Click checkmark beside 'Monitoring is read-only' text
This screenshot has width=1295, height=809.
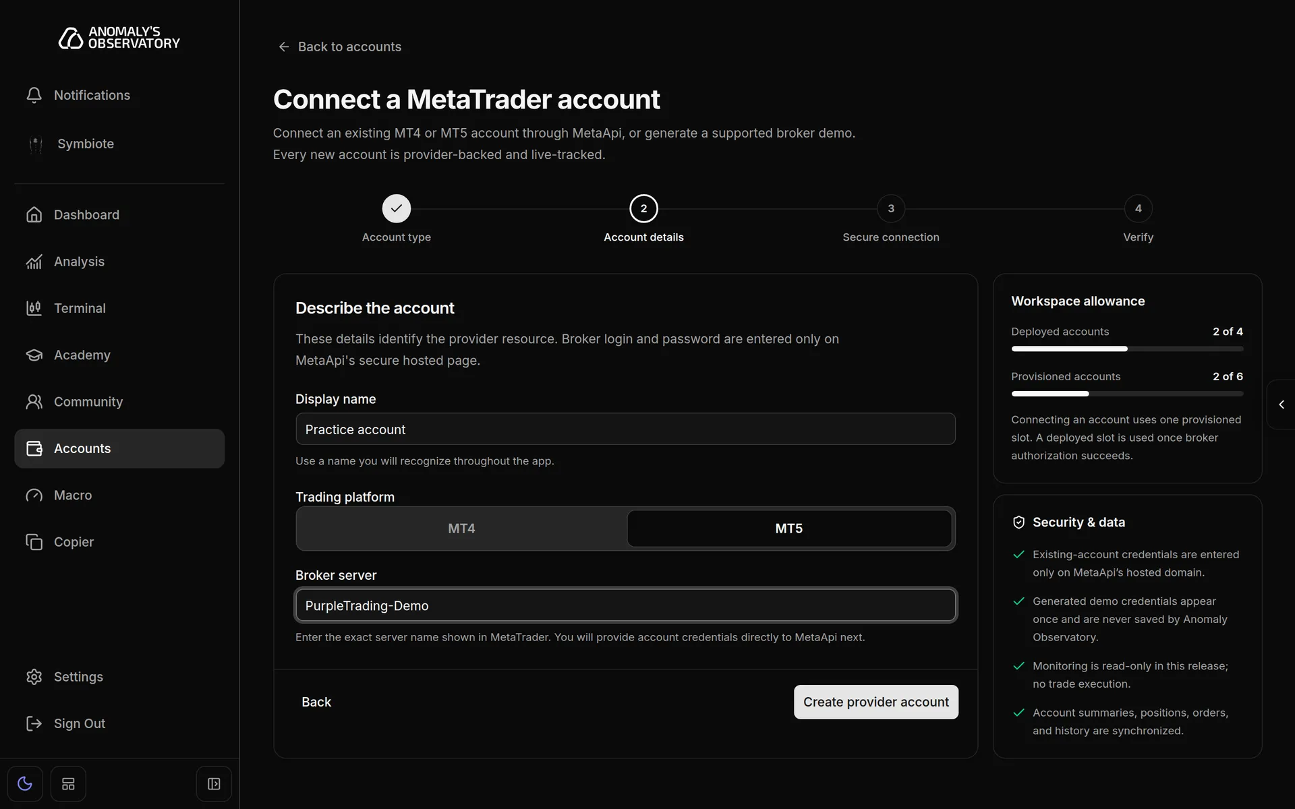1018,666
